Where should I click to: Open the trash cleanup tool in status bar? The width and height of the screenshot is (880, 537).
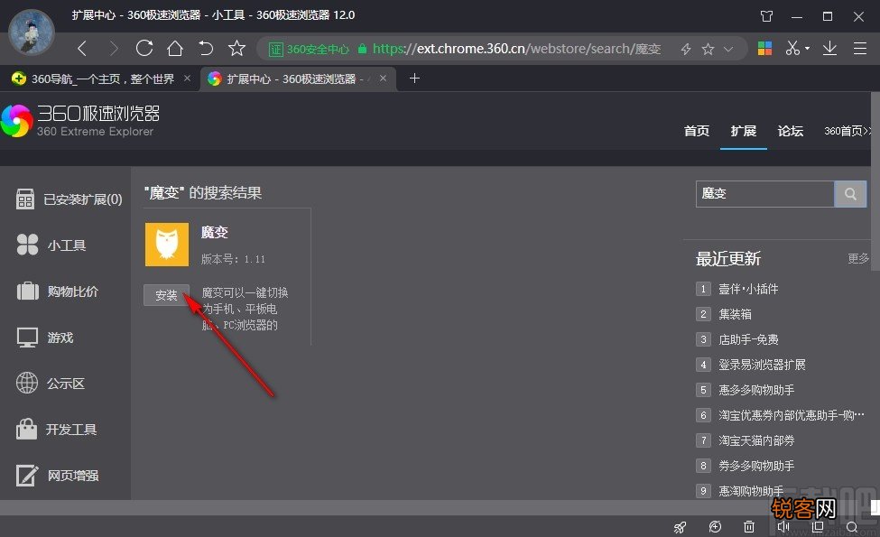[x=748, y=526]
